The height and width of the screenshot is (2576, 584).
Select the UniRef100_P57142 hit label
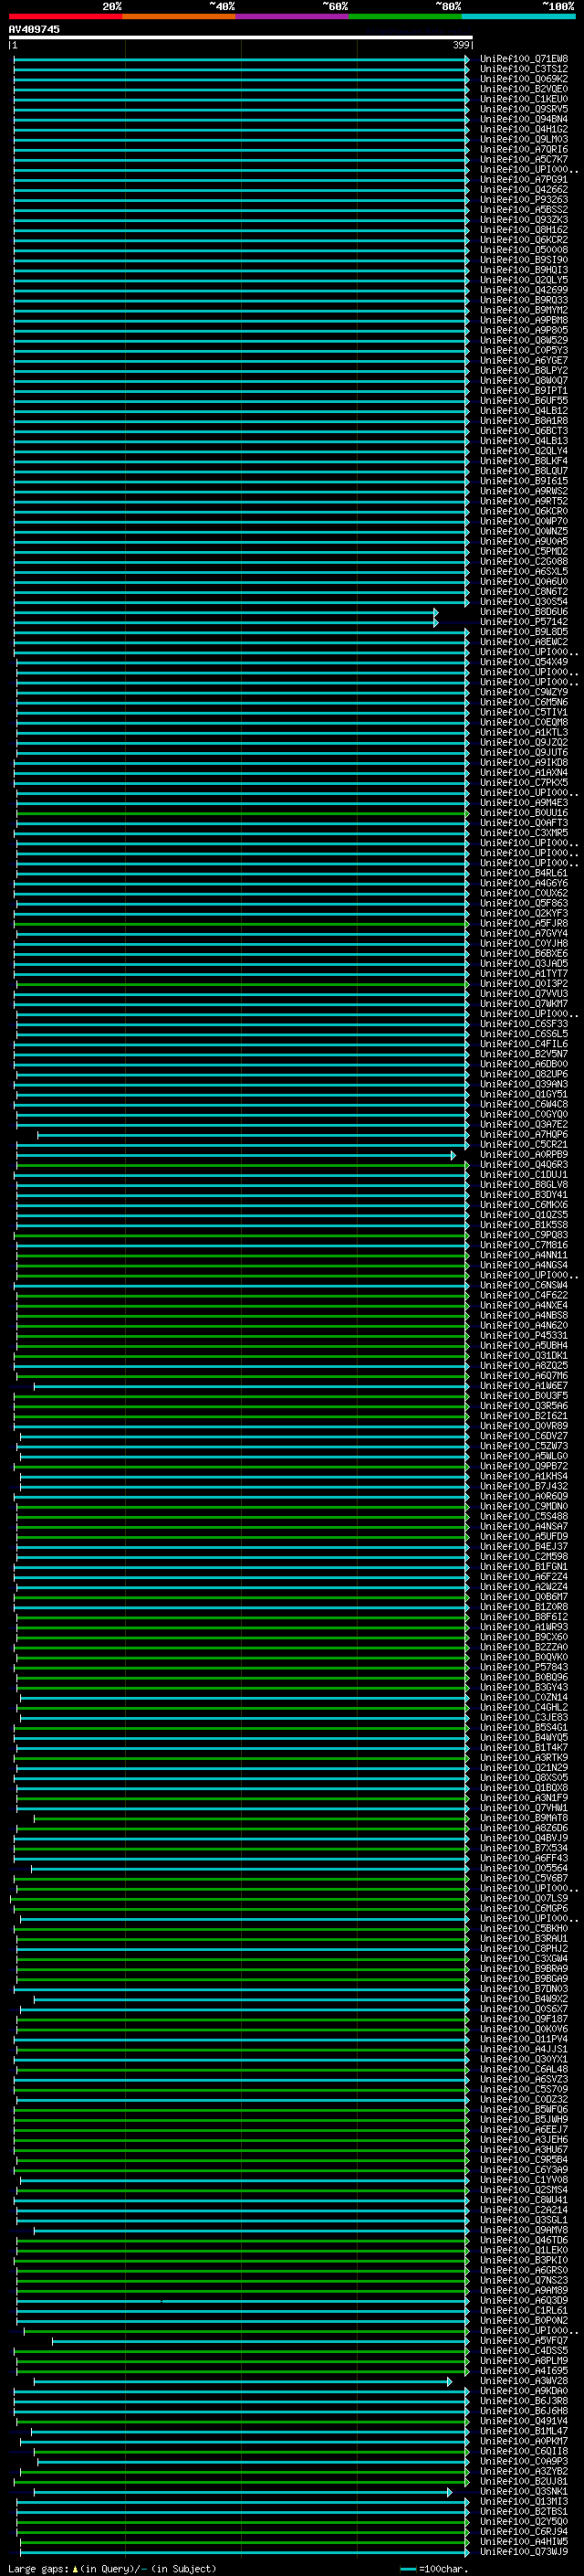pyautogui.click(x=523, y=622)
